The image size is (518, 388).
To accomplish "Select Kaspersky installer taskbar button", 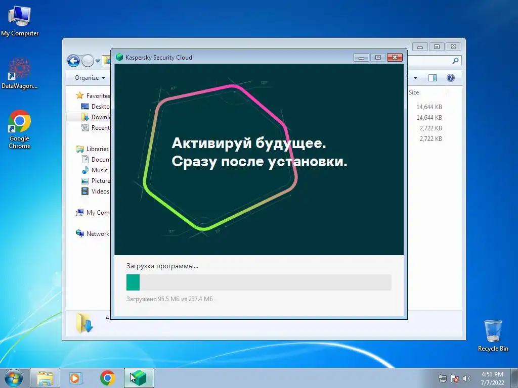I will pyautogui.click(x=139, y=378).
